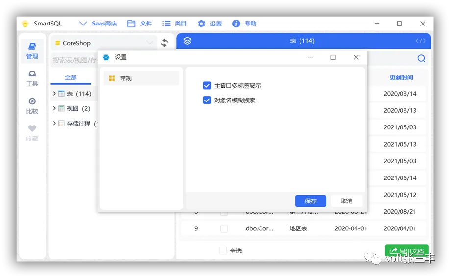Viewport: 450px width, 278px height.
Task: Check the checkbox in row 9
Action: 224,228
